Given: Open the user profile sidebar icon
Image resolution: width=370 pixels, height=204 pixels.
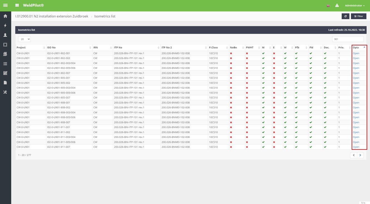Looking at the screenshot, I should [5, 35].
